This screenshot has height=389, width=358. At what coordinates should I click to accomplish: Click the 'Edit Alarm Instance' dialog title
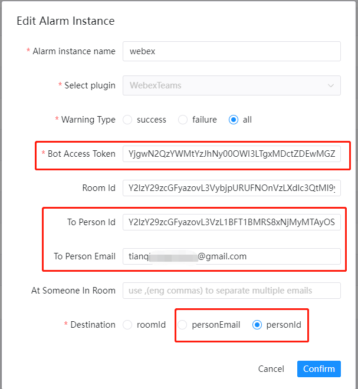tap(65, 21)
